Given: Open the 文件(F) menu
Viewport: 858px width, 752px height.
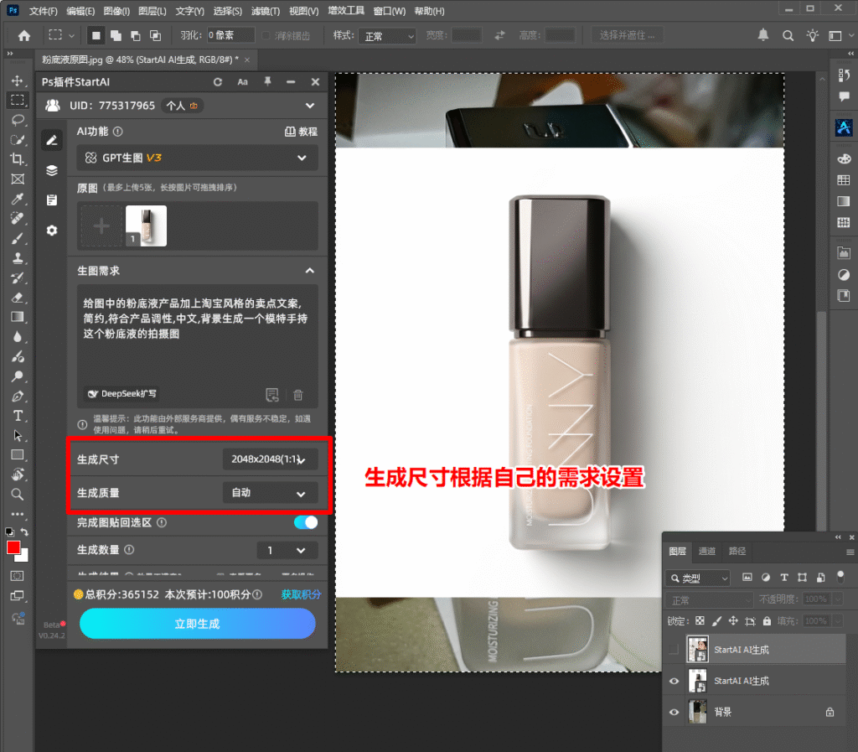Looking at the screenshot, I should (x=44, y=11).
